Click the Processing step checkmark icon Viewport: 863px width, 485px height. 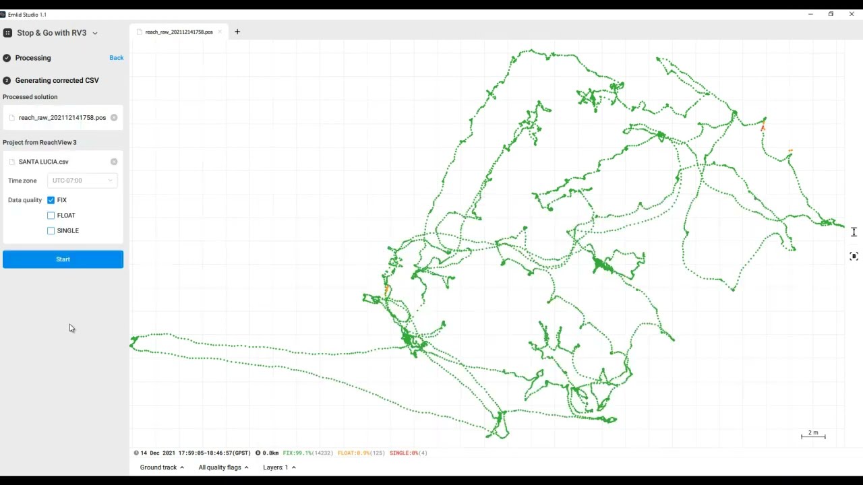7,58
